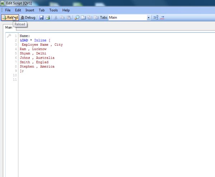215x177 pixels.
Task: Click the Inline keyword in script
Action: coord(40,40)
